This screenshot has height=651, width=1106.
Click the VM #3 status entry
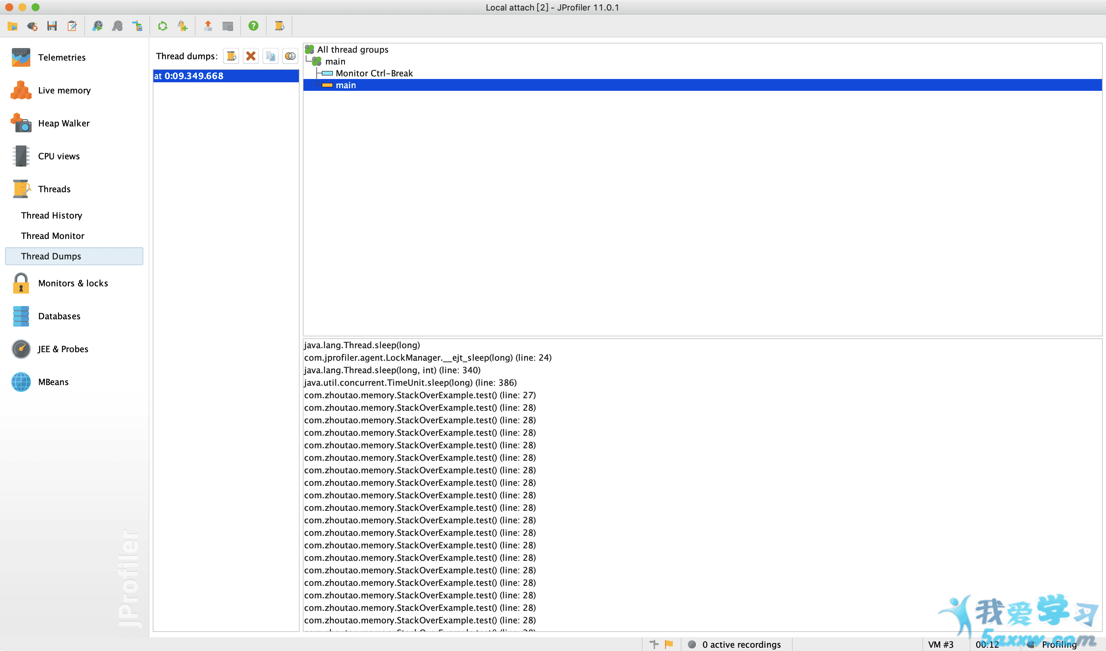[940, 644]
